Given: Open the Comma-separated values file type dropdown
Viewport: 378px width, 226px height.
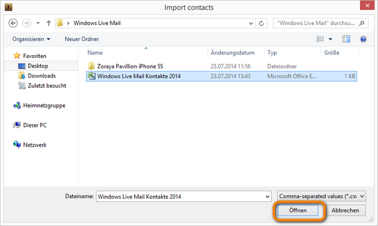Looking at the screenshot, I should tap(322, 196).
